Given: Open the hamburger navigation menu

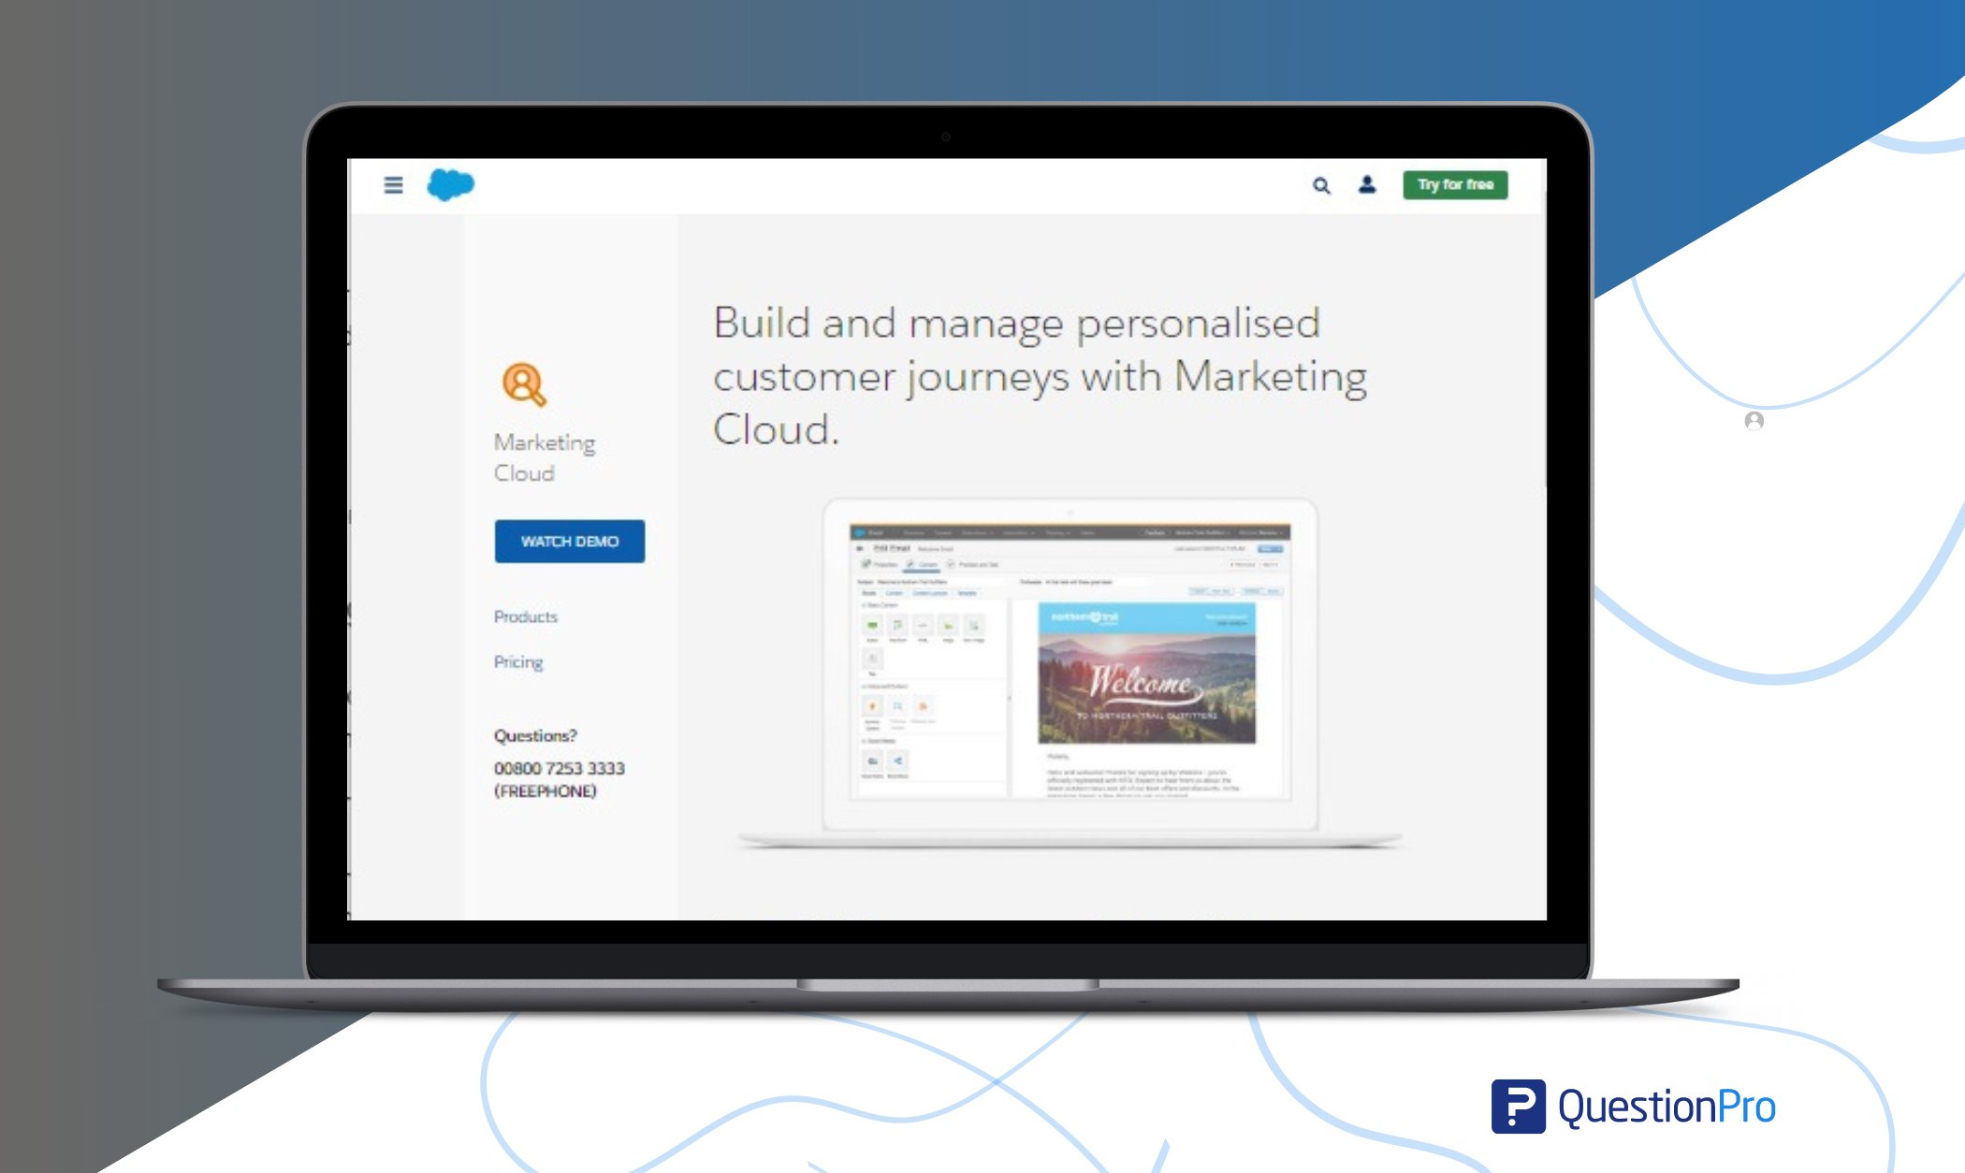Looking at the screenshot, I should coord(393,185).
